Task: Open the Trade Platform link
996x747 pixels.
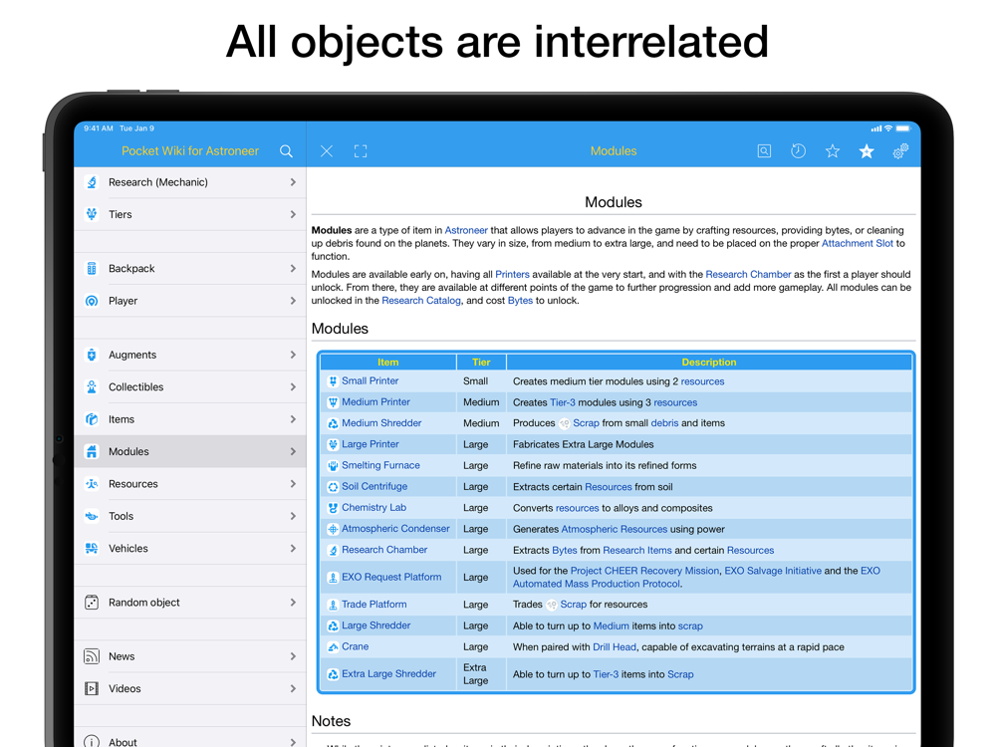Action: click(x=374, y=605)
